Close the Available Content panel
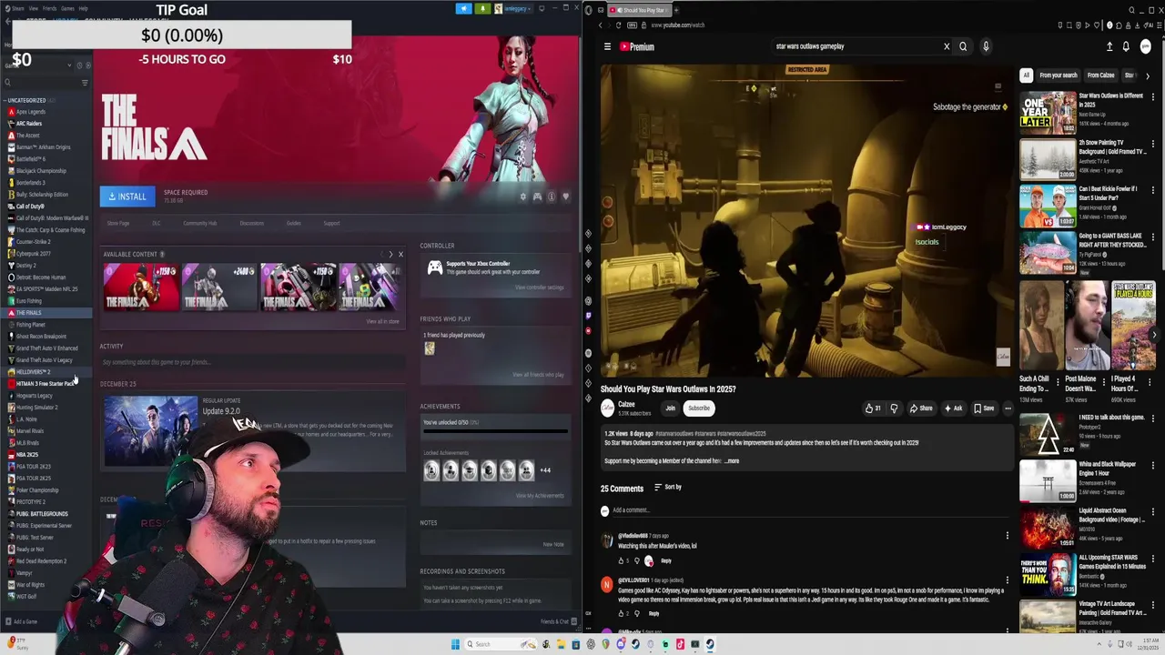 400,254
